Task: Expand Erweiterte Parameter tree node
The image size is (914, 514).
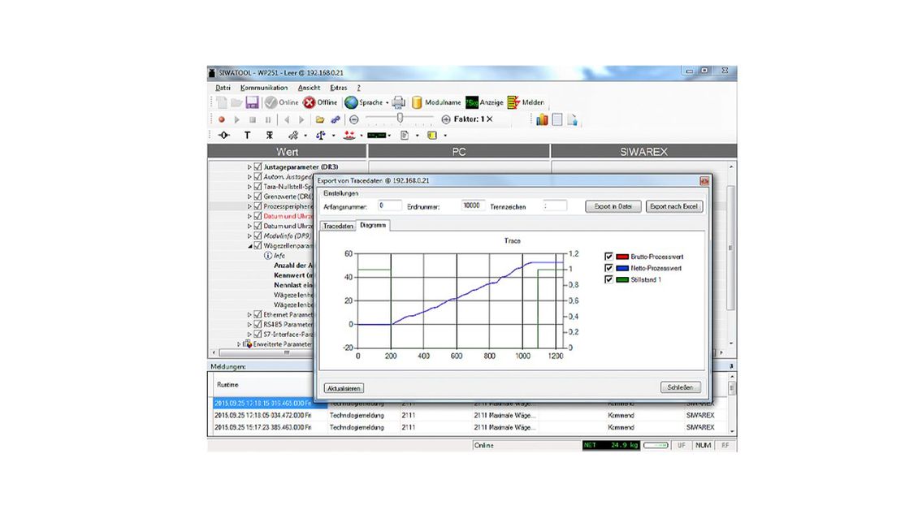Action: (x=238, y=344)
